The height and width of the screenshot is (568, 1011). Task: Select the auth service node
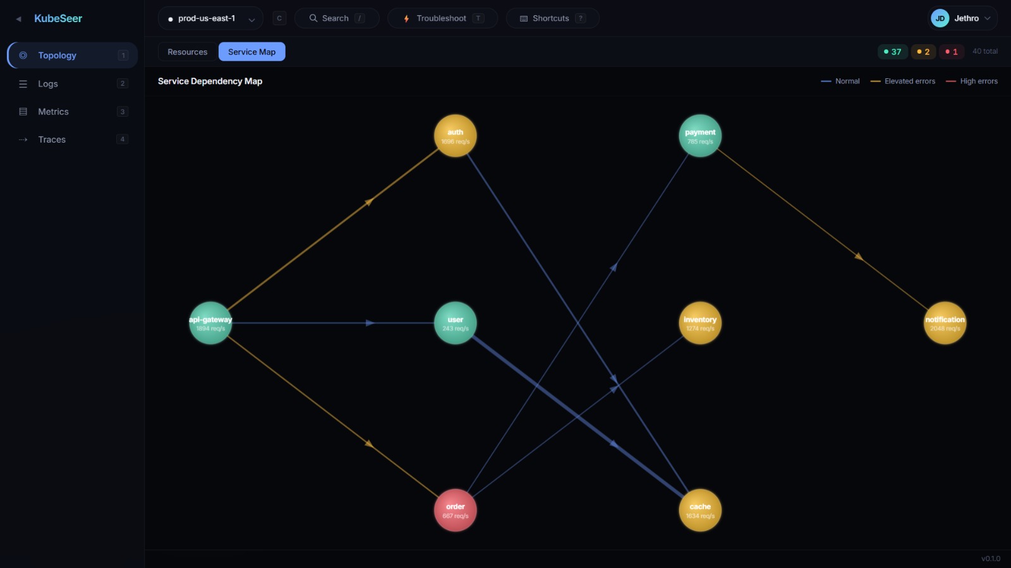[x=455, y=136]
